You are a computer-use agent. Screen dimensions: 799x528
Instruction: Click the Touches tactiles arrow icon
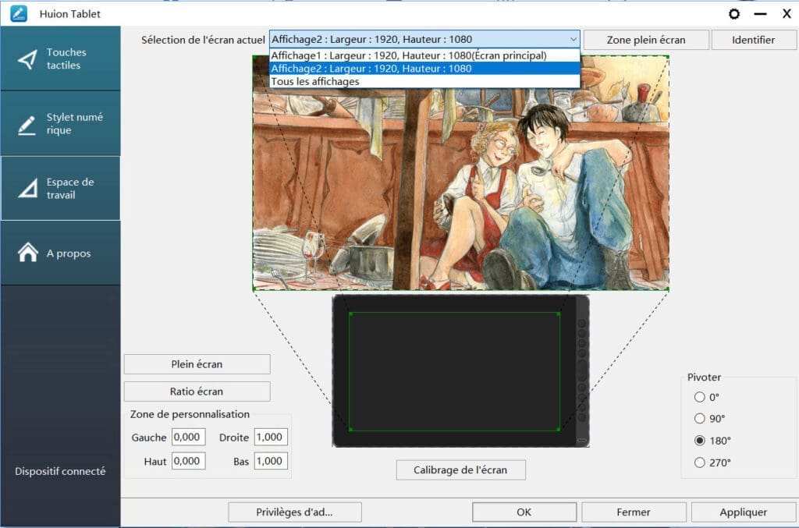coord(27,59)
